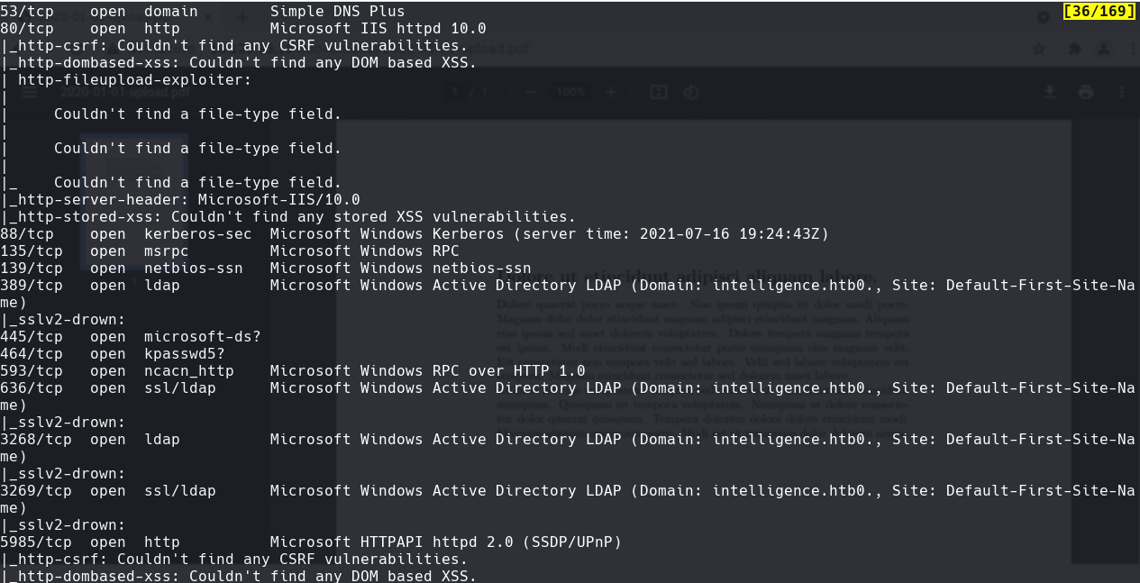1140x583 pixels.
Task: Bookmark the PDF using the star icon
Action: [1039, 49]
